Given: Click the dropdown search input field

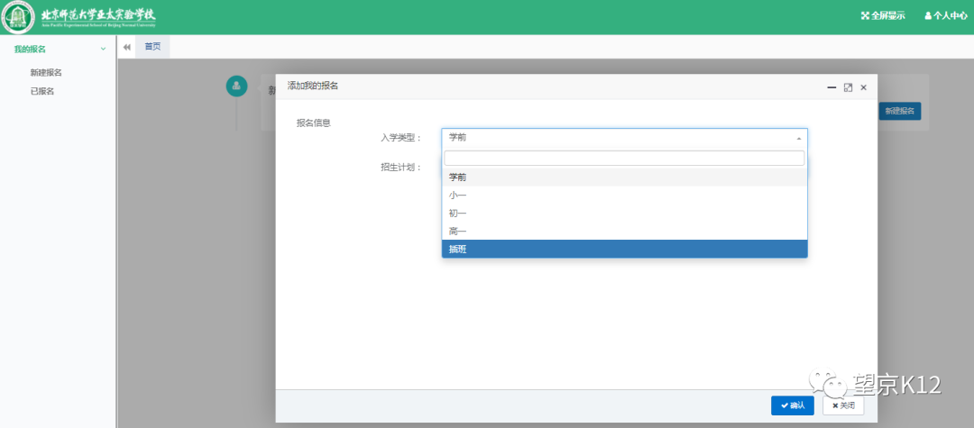Looking at the screenshot, I should [624, 159].
